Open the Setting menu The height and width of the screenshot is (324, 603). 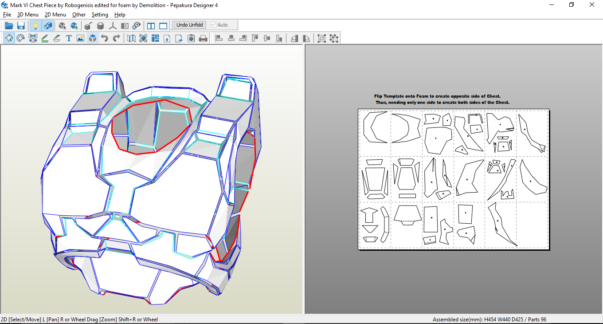click(x=100, y=15)
